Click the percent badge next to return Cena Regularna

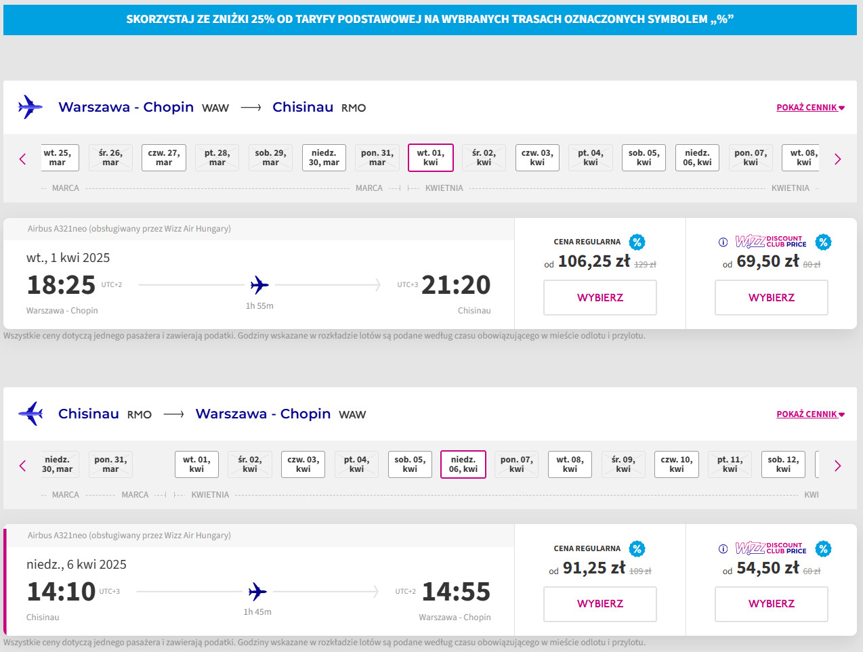tap(637, 549)
